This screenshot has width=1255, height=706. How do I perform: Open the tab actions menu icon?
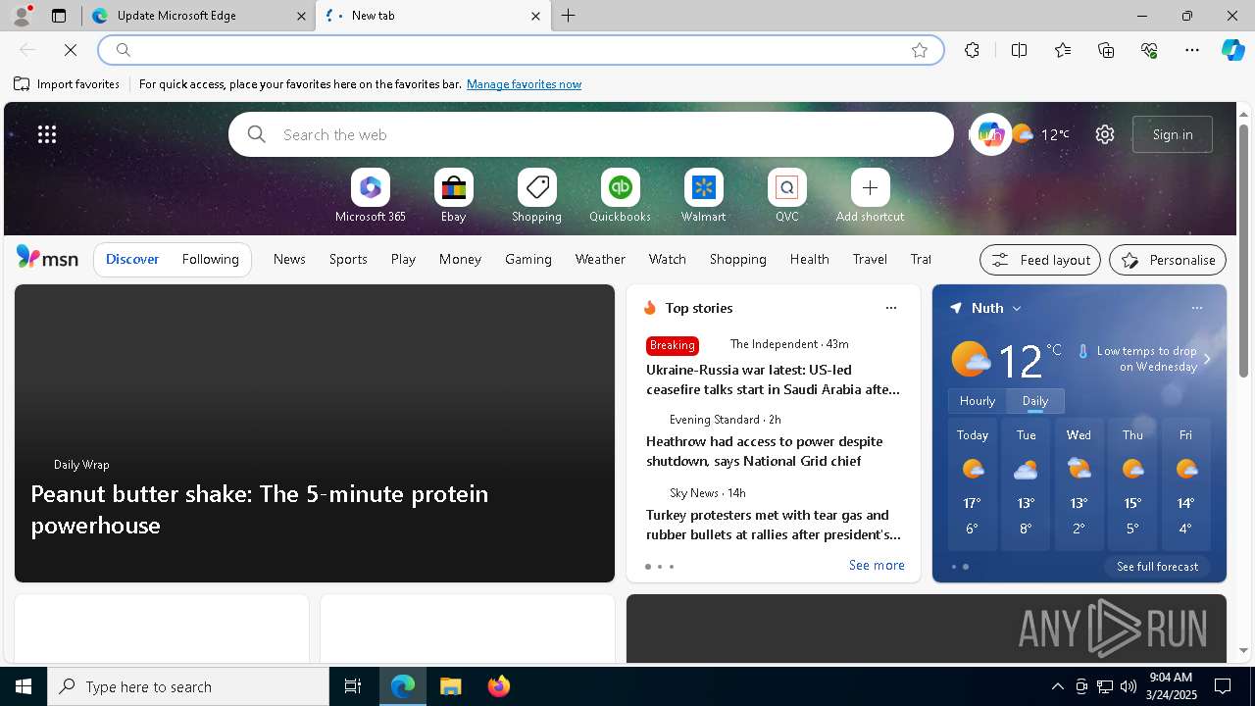click(x=59, y=16)
